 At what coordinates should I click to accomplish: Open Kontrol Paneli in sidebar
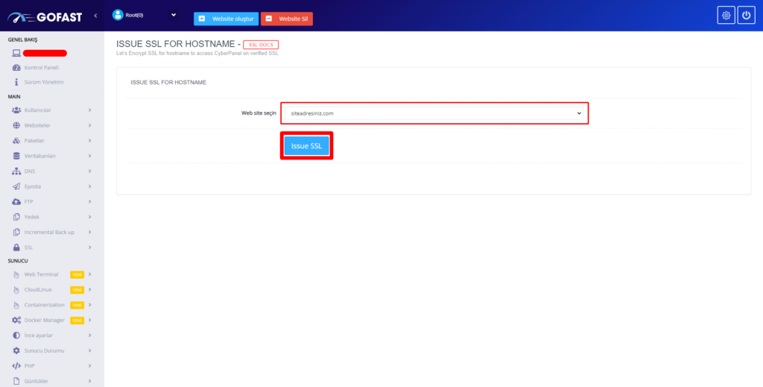pyautogui.click(x=41, y=67)
